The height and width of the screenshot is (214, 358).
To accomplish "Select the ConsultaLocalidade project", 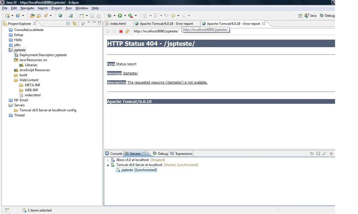I will pyautogui.click(x=29, y=30).
